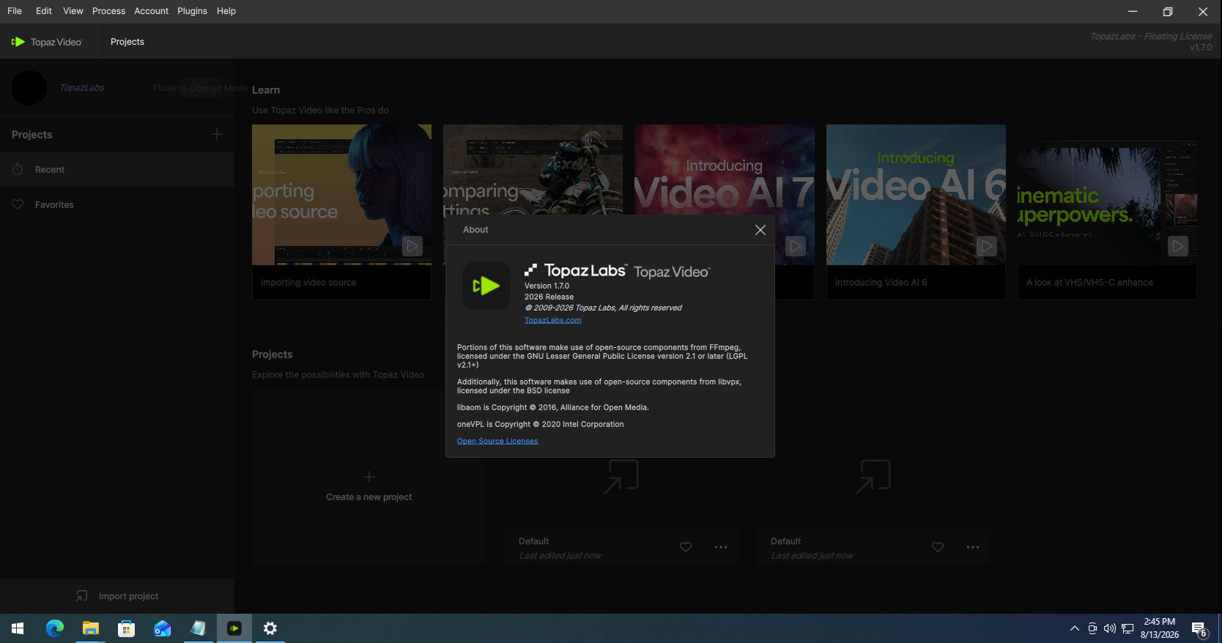This screenshot has height=643, width=1222.
Task: Open the Introducing Video AI 6 thumbnail
Action: 916,195
